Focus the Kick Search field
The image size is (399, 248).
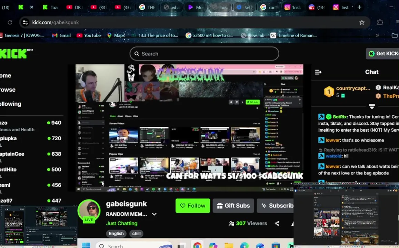pyautogui.click(x=205, y=54)
